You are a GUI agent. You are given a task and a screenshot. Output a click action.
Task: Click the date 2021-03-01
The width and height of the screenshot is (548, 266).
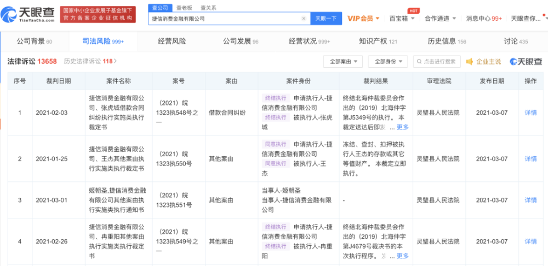tap(52, 200)
